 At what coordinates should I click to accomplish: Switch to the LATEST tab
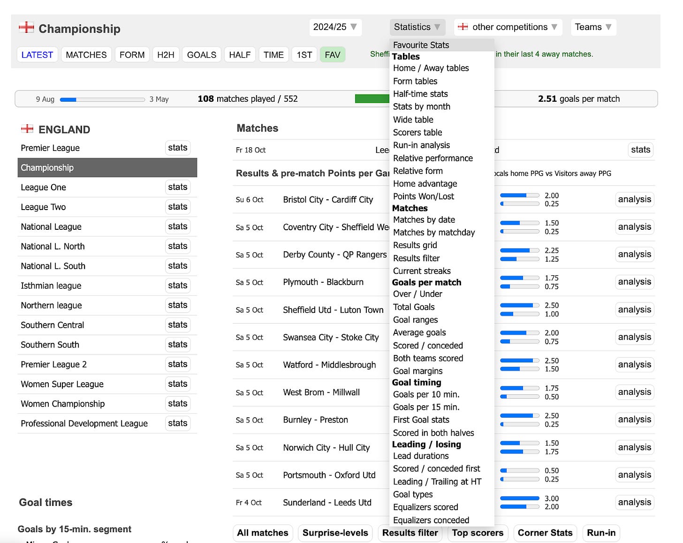tap(37, 55)
